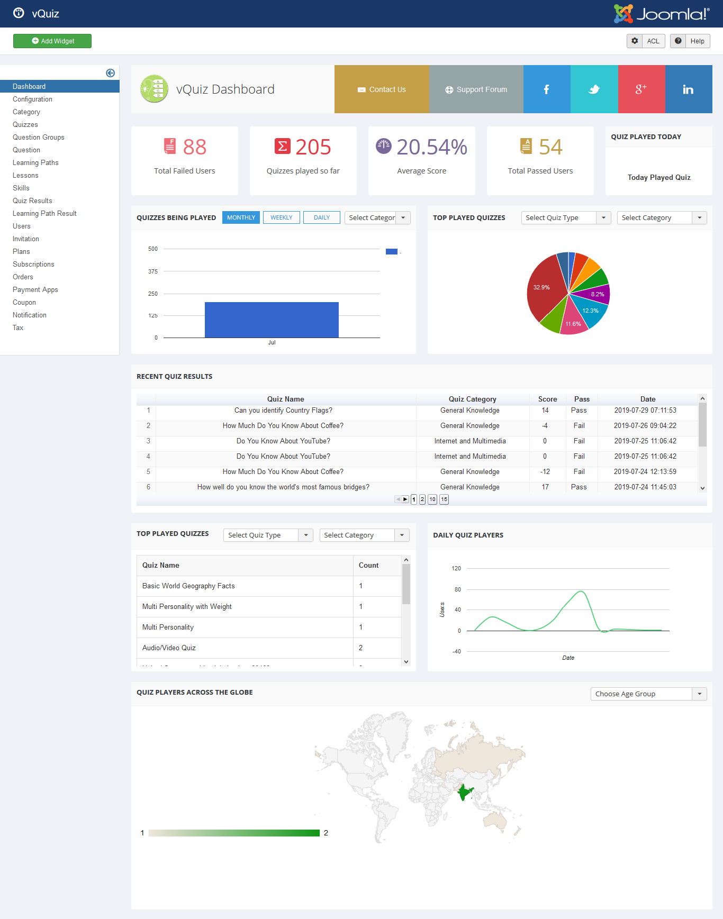Open the Google Plus social link
This screenshot has width=723, height=919.
click(x=641, y=89)
